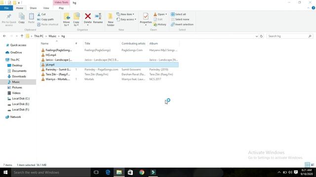Open Task View on the taskbar

point(96,173)
